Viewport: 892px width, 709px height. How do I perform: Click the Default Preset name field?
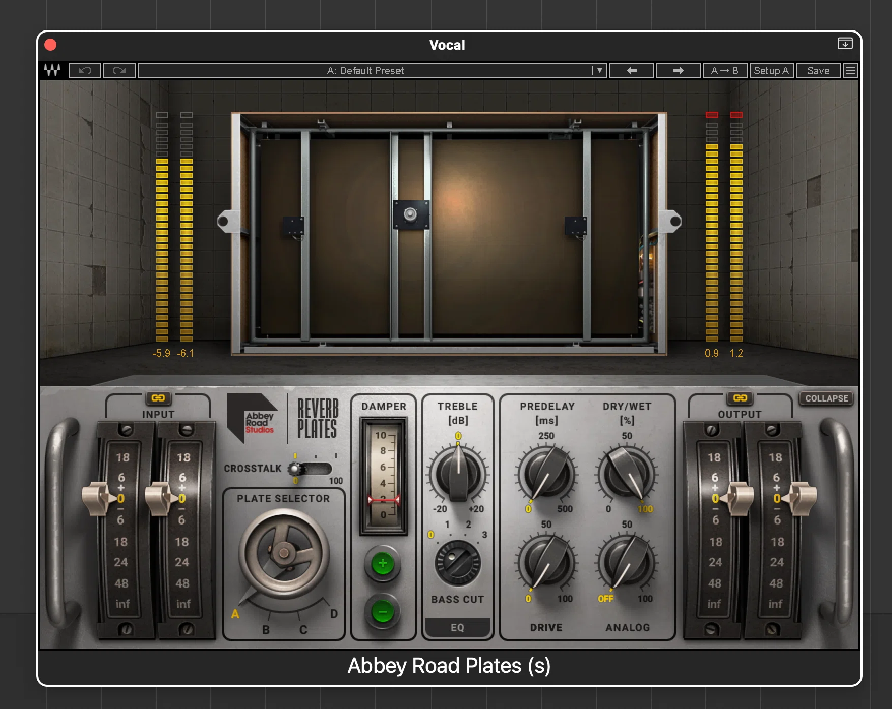pyautogui.click(x=365, y=71)
